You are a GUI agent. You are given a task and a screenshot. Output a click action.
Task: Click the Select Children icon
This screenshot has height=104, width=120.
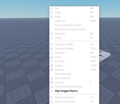point(51,78)
